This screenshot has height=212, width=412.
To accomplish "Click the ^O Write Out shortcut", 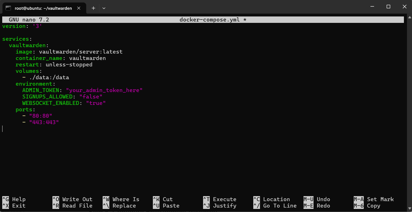I will tap(73, 199).
